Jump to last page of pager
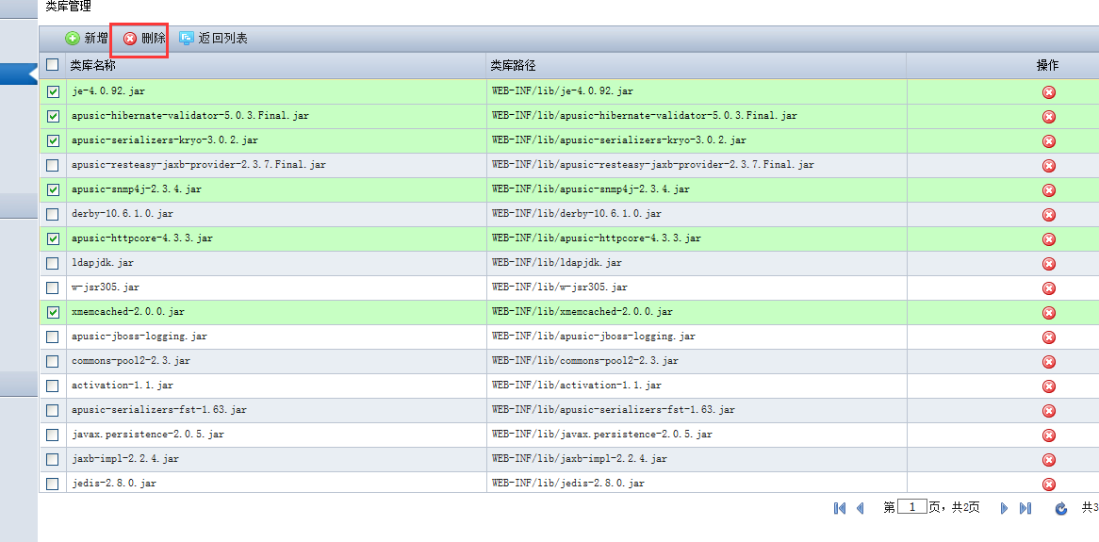The height and width of the screenshot is (542, 1099). 1025,508
